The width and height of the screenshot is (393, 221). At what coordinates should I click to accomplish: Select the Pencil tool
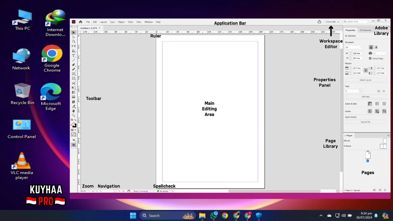coord(74,69)
